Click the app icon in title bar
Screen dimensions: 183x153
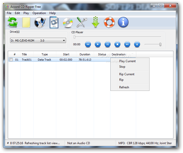[7, 7]
